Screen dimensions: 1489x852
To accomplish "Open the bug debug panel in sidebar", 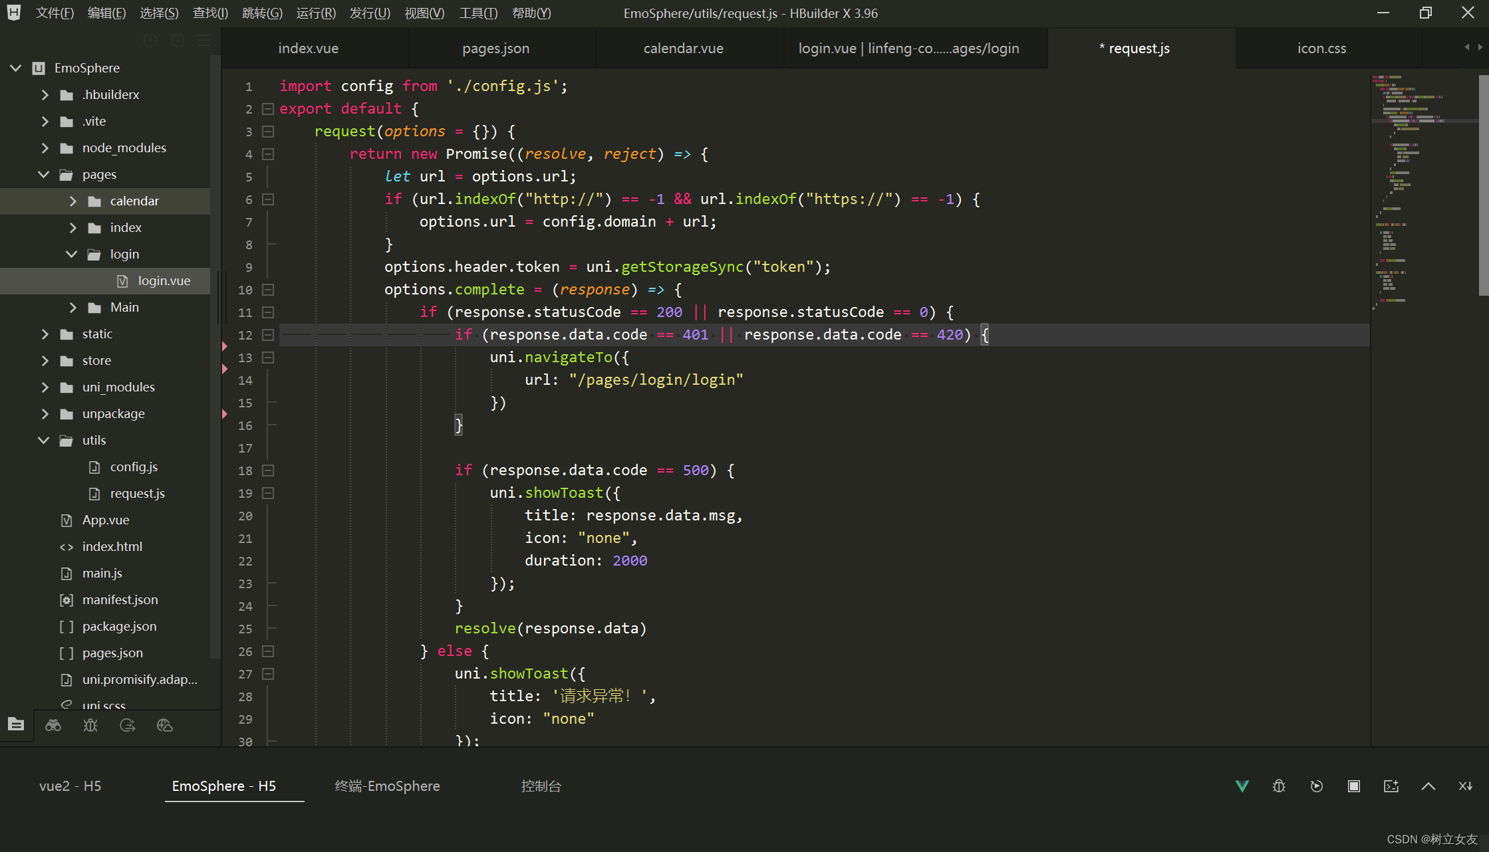I will point(90,725).
